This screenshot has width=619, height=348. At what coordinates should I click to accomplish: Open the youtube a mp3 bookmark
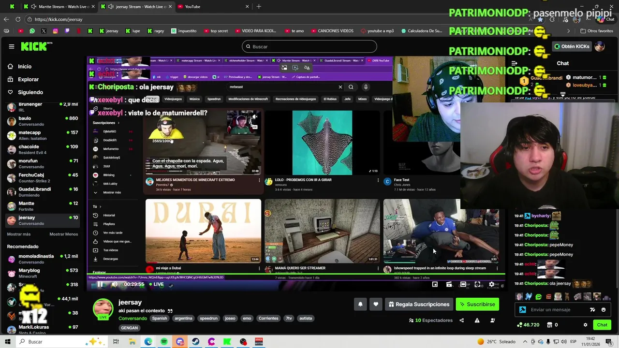(377, 31)
